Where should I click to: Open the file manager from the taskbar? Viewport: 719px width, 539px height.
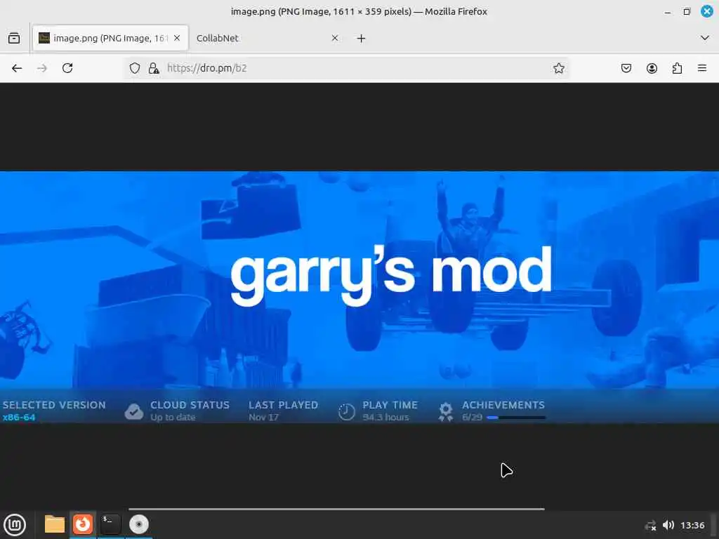[55, 524]
